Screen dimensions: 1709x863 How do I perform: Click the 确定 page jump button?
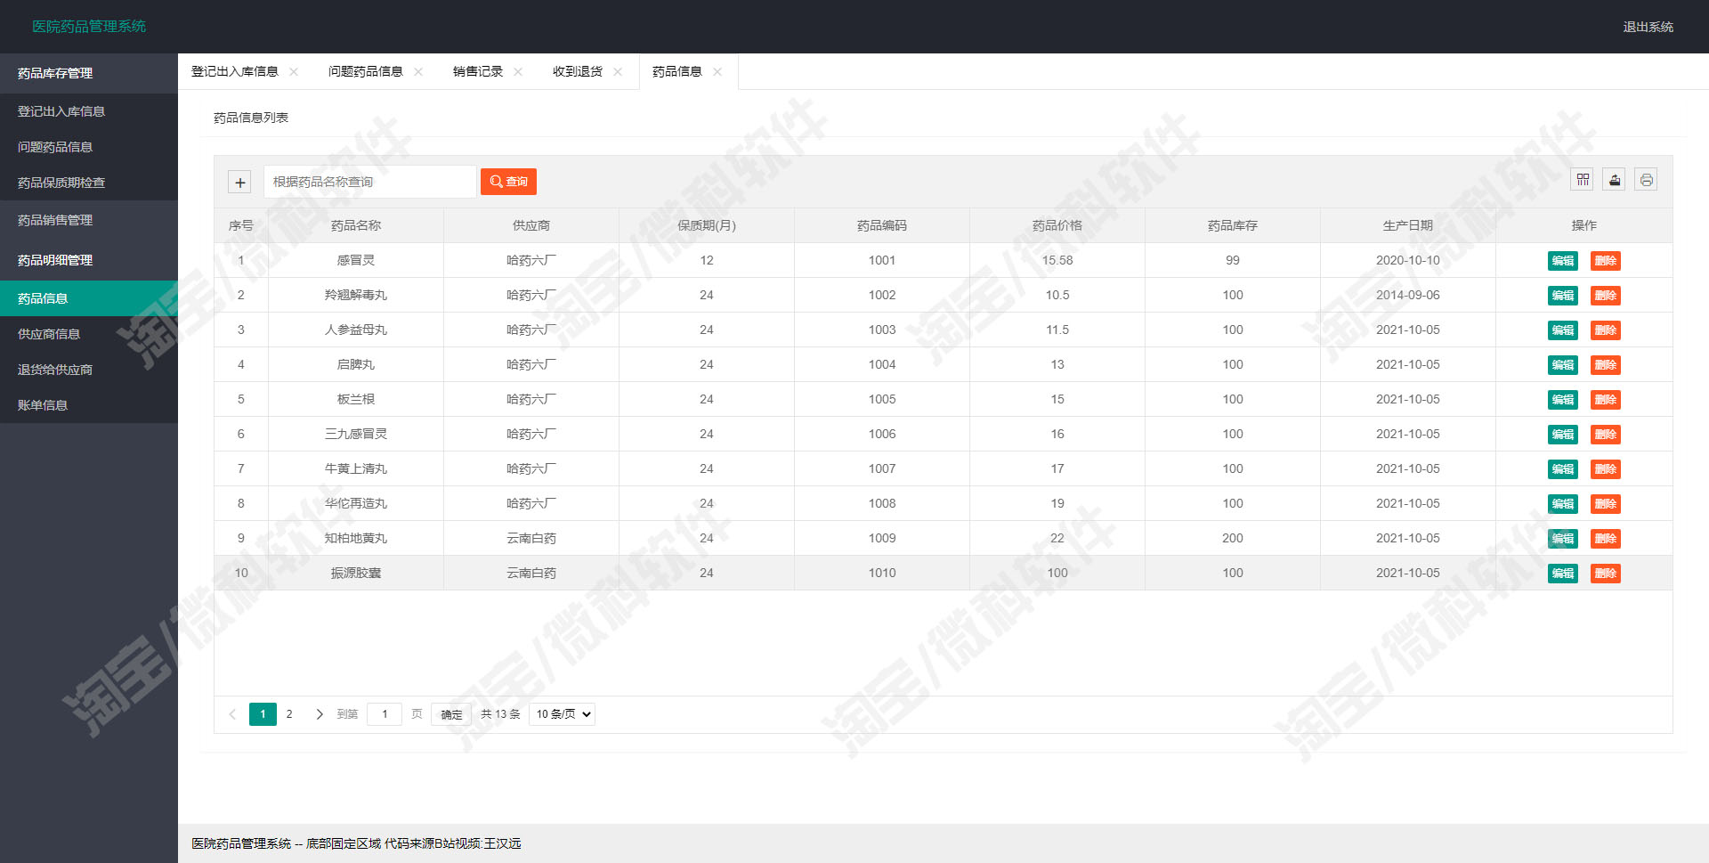pyautogui.click(x=451, y=714)
